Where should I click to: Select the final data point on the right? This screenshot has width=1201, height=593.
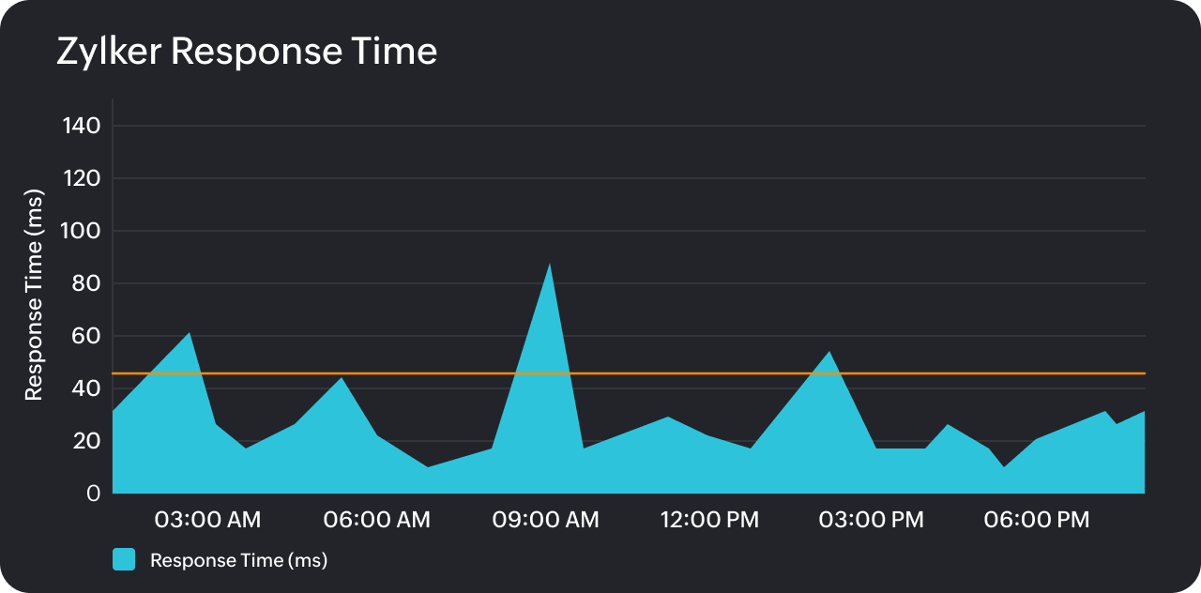tap(1142, 411)
